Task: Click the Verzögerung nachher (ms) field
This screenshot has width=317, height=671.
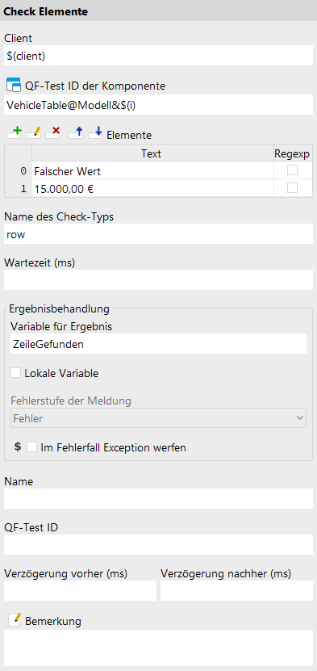Action: click(236, 590)
